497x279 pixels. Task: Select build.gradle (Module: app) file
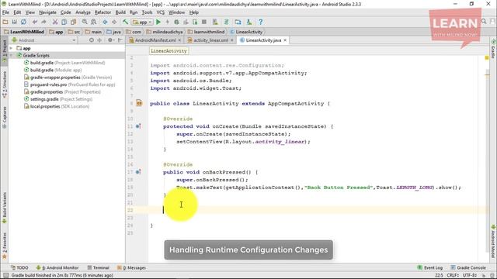click(53, 70)
